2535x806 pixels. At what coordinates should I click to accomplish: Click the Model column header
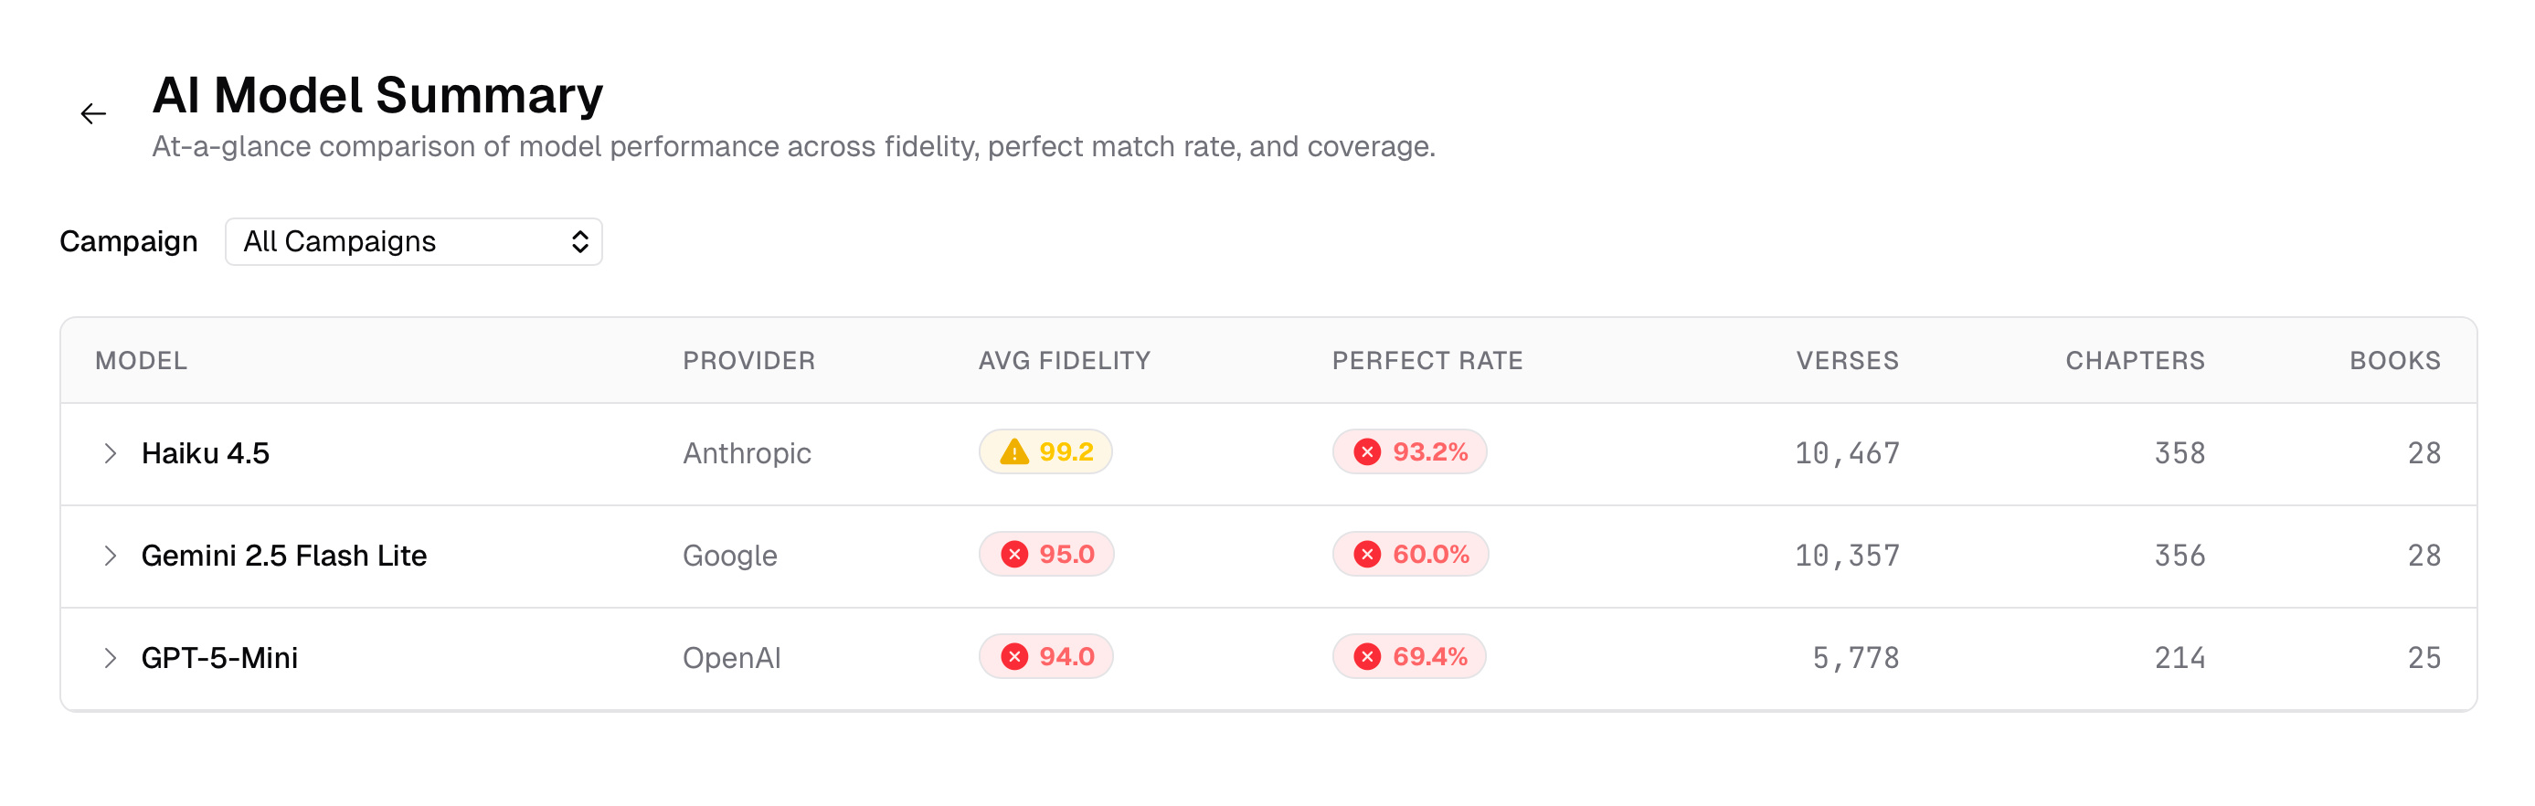141,360
